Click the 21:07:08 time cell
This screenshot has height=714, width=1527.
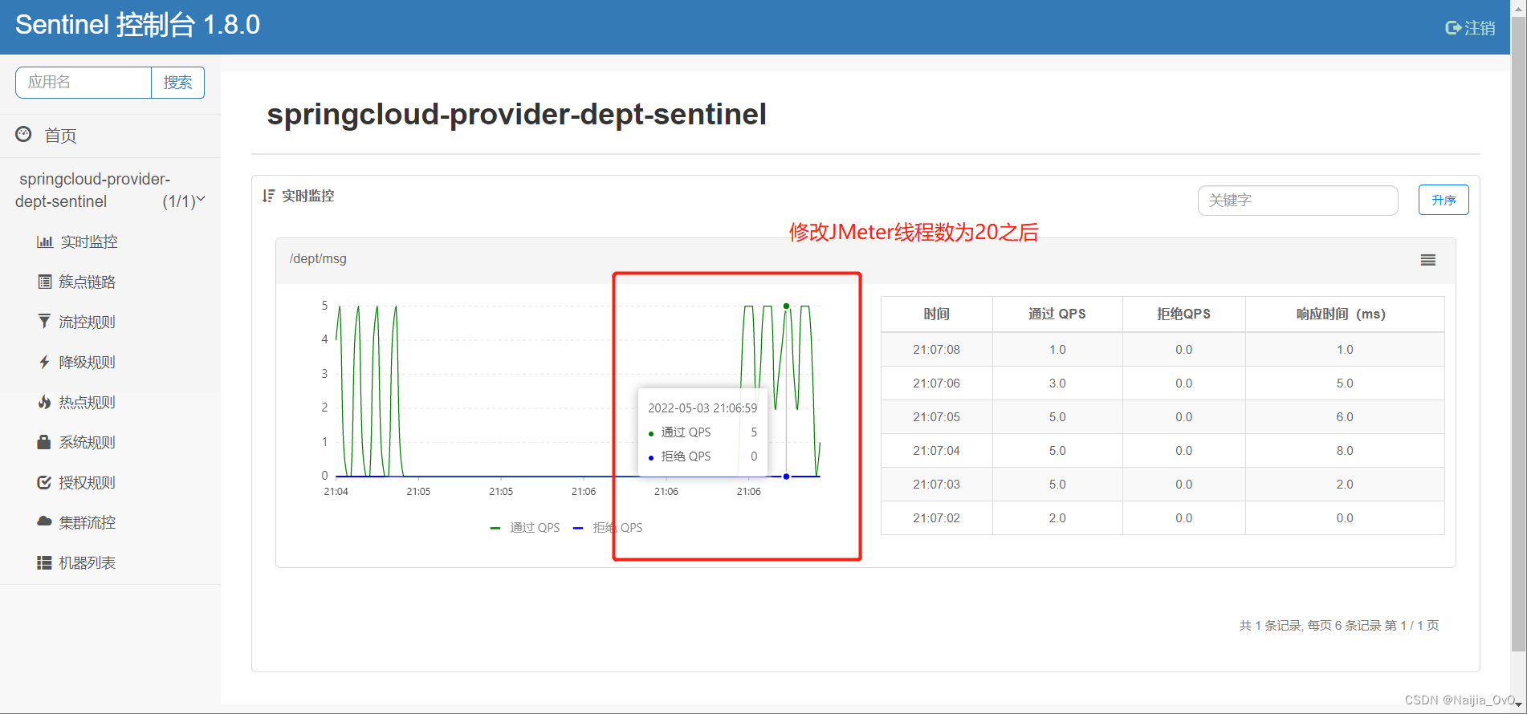(936, 349)
